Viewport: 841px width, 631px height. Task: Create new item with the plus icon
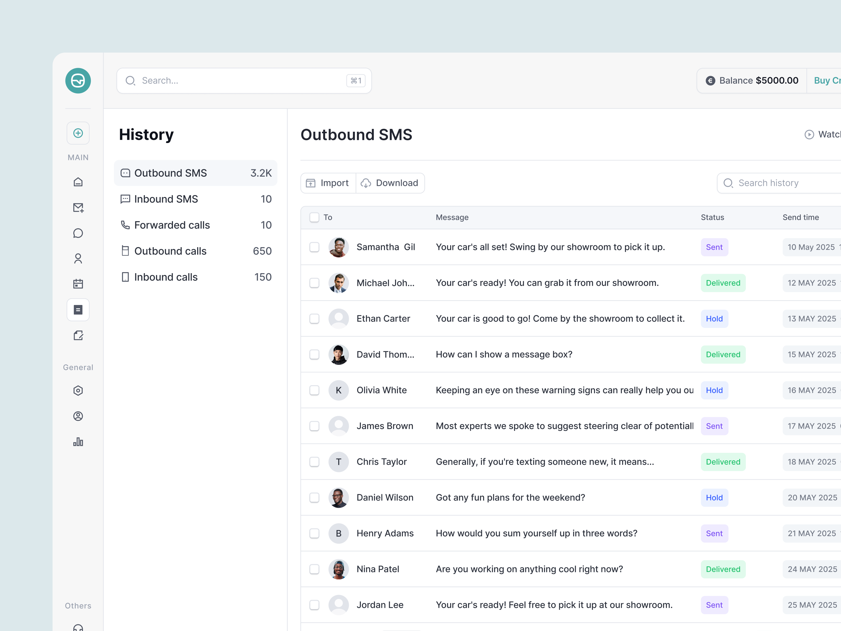[x=78, y=133]
